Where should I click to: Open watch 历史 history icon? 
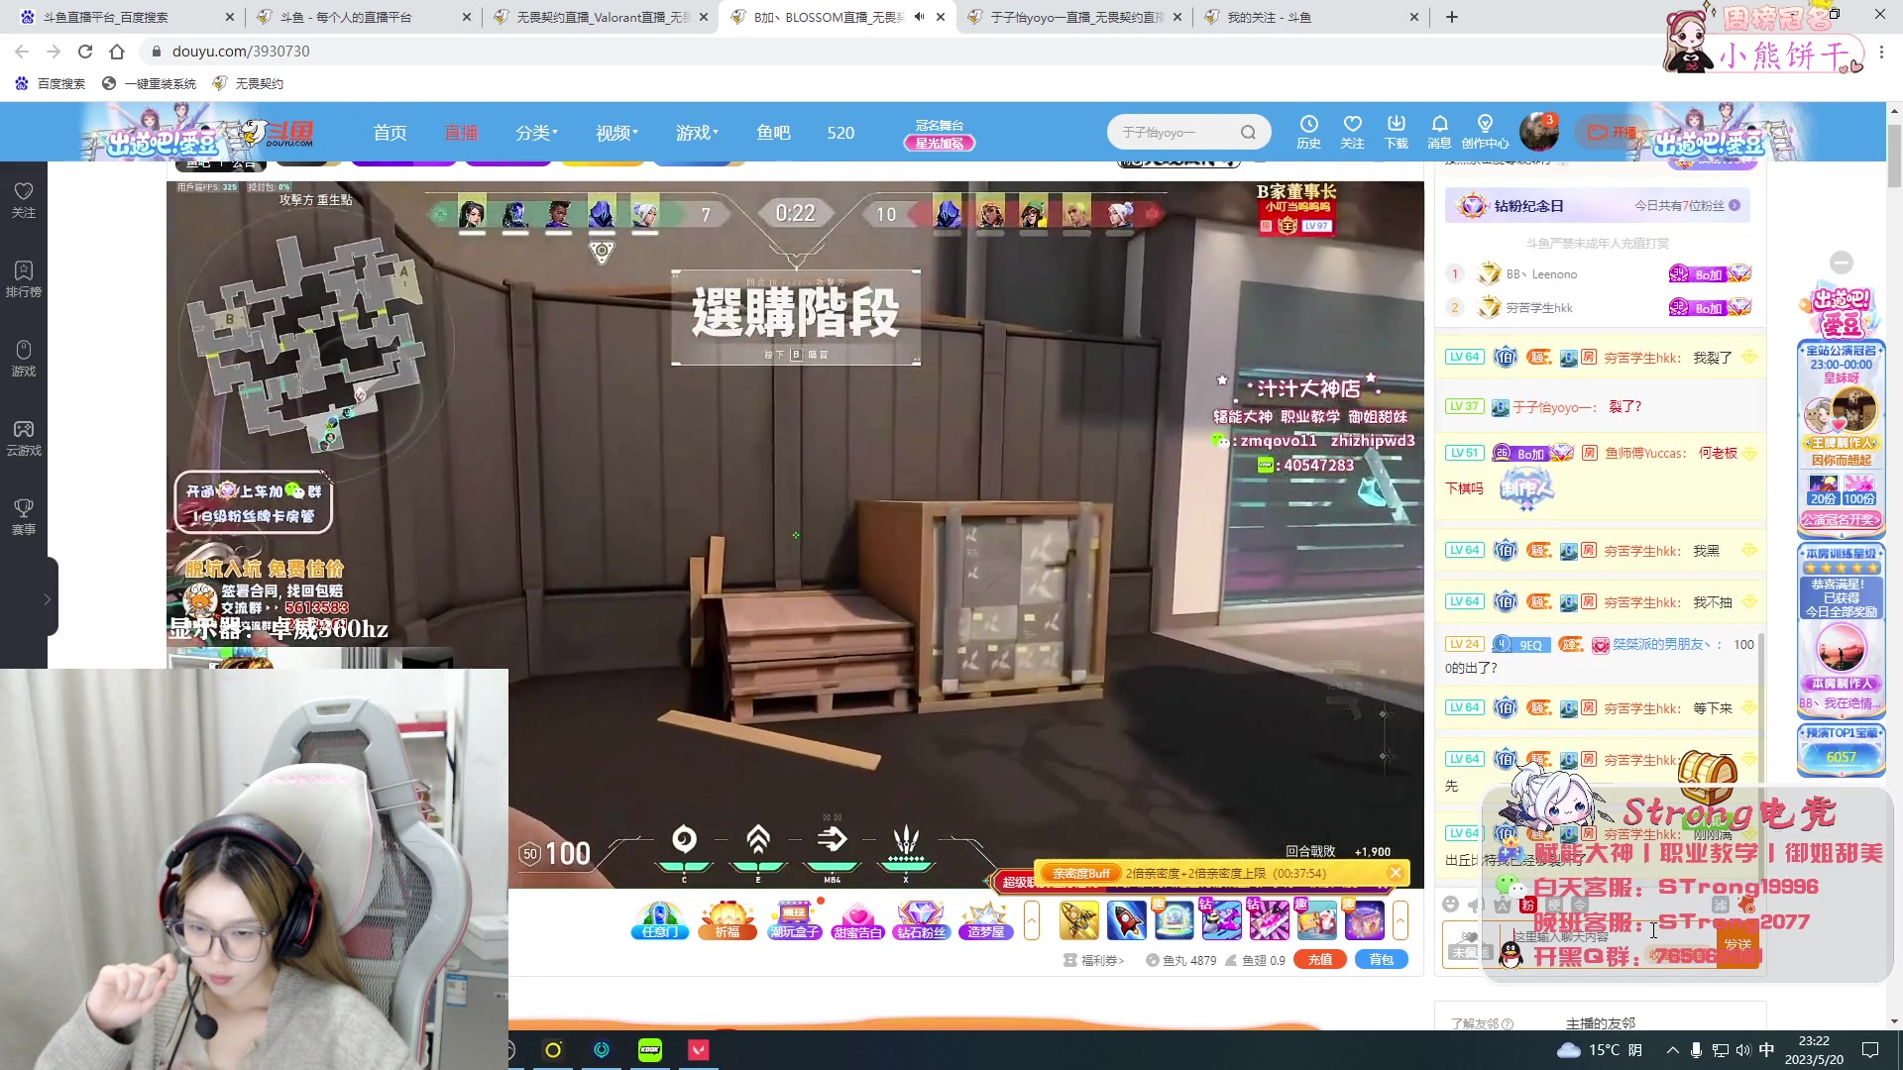click(1308, 132)
